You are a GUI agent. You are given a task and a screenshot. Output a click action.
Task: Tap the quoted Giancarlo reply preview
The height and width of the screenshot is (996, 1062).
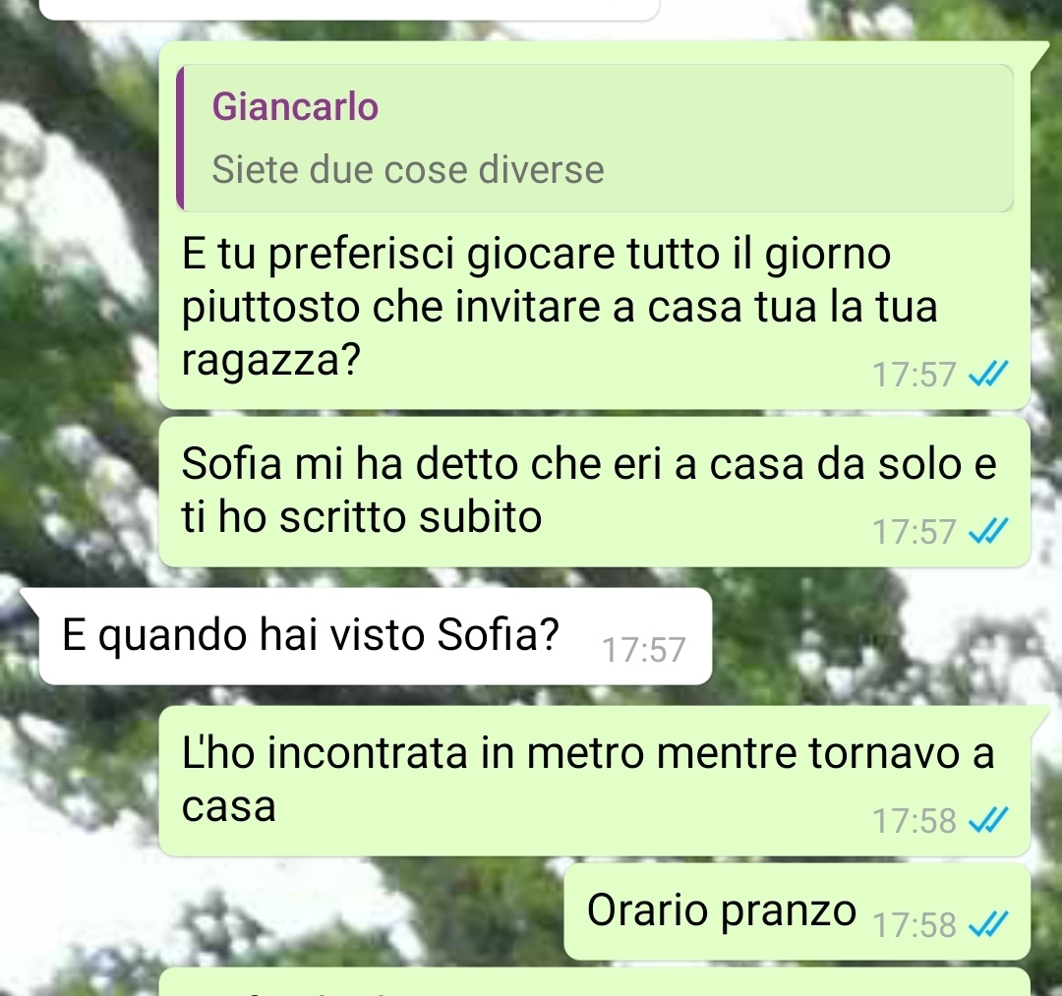[595, 138]
